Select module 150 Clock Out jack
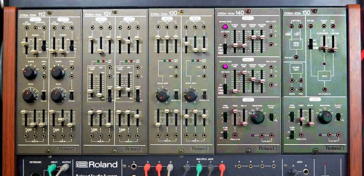 324,26
